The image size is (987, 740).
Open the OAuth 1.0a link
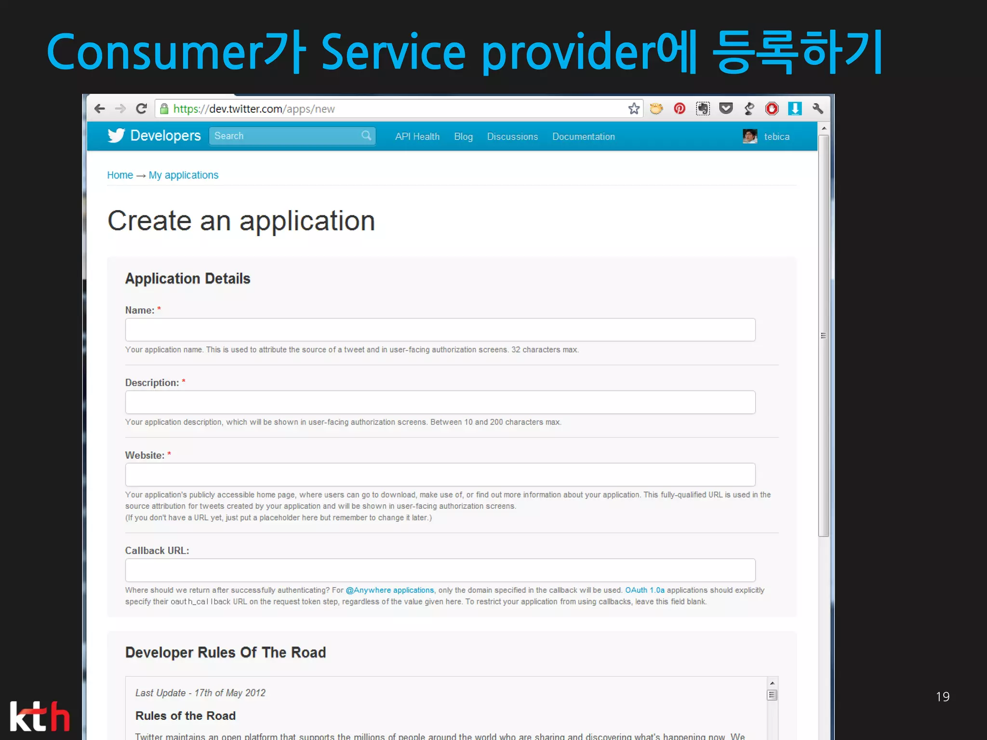click(645, 590)
